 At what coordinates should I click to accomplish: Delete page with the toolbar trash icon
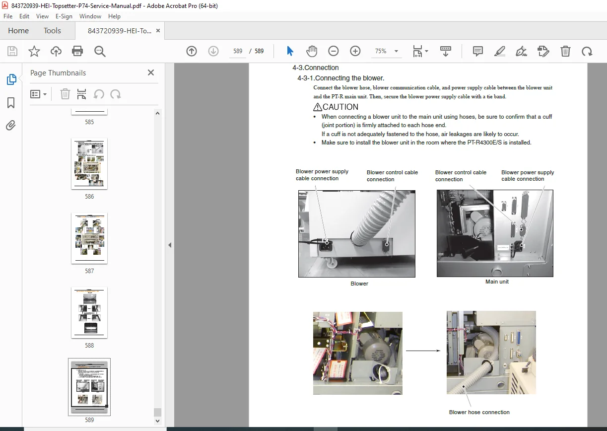point(565,51)
